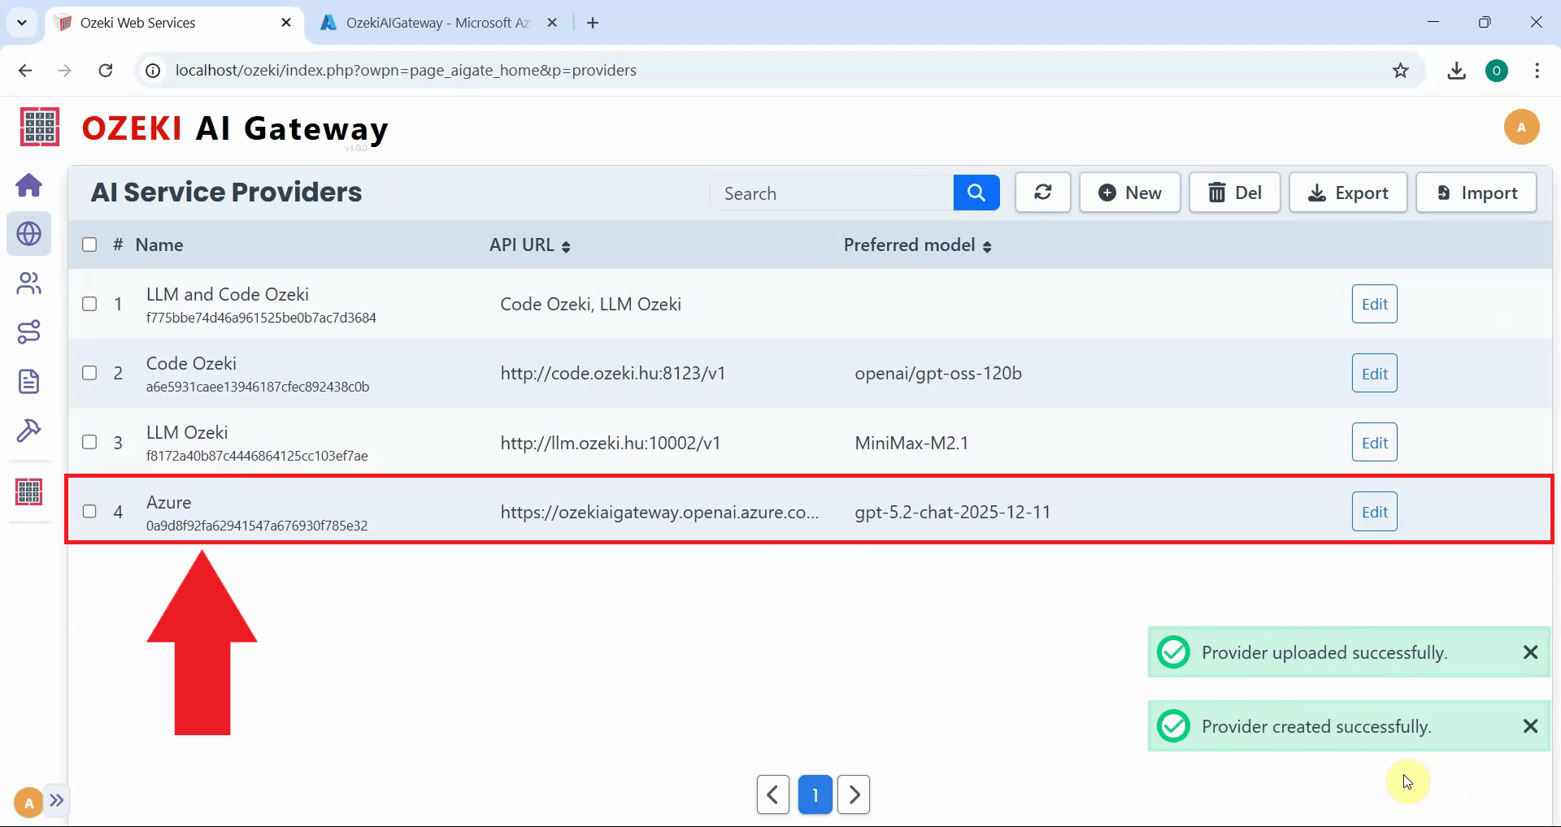The image size is (1561, 827).
Task: Edit the Azure provider
Action: pos(1374,512)
